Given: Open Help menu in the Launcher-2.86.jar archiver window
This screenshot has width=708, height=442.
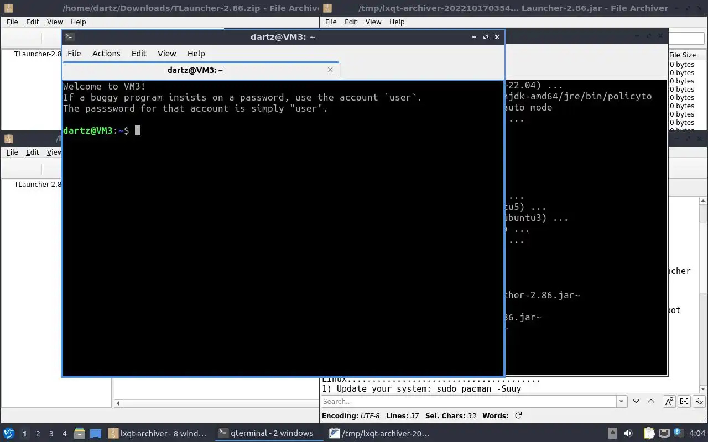Looking at the screenshot, I should pos(397,22).
